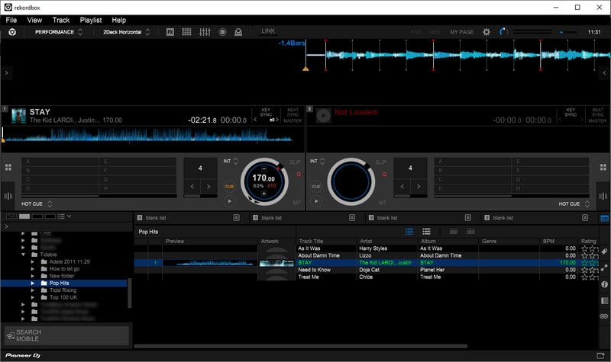This screenshot has width=611, height=362.
Task: Toggle deck 1 MASTER
Action: point(293,121)
